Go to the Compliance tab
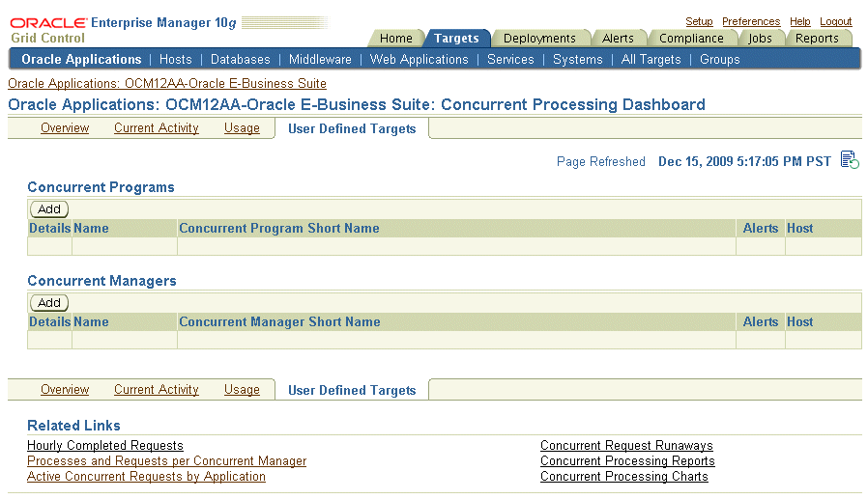This screenshot has height=499, width=868. pos(691,39)
